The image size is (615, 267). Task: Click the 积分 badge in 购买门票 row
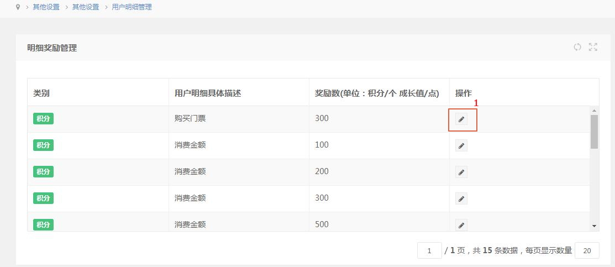tap(43, 119)
